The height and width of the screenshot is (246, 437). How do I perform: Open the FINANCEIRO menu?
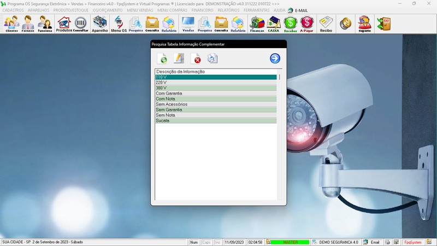[x=202, y=10]
